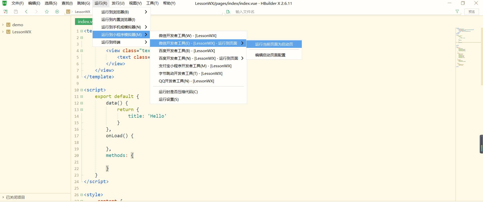483x202 pixels.
Task: Close the 运行(R) menu
Action: (x=101, y=3)
